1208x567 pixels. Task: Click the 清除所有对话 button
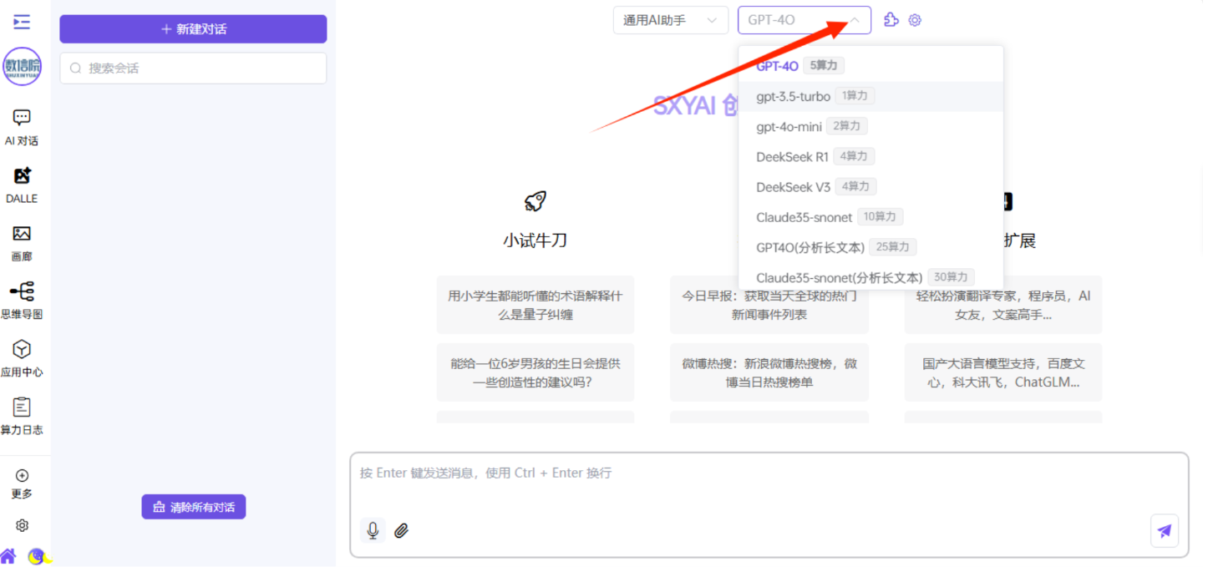193,507
